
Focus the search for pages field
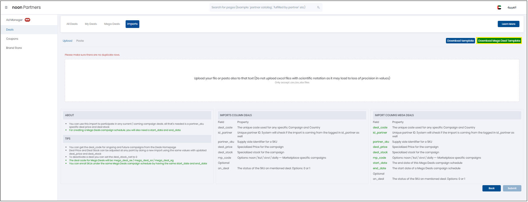click(263, 7)
